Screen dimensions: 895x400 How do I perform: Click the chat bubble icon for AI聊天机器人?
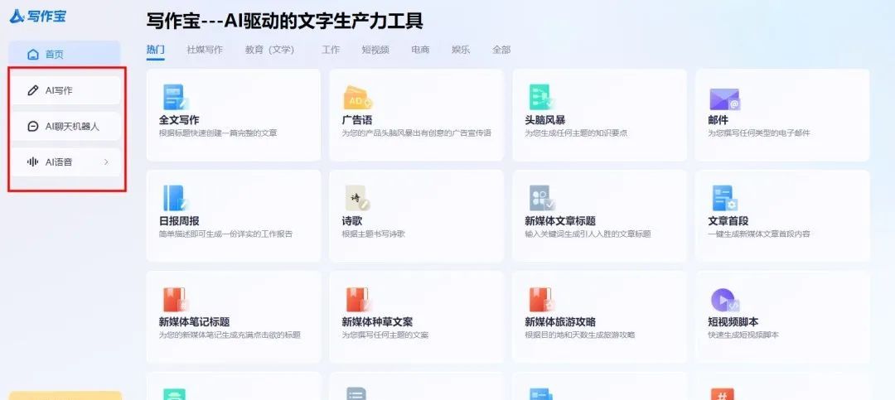click(x=32, y=126)
